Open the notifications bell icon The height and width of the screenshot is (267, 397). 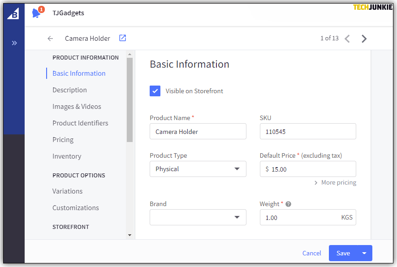[37, 13]
